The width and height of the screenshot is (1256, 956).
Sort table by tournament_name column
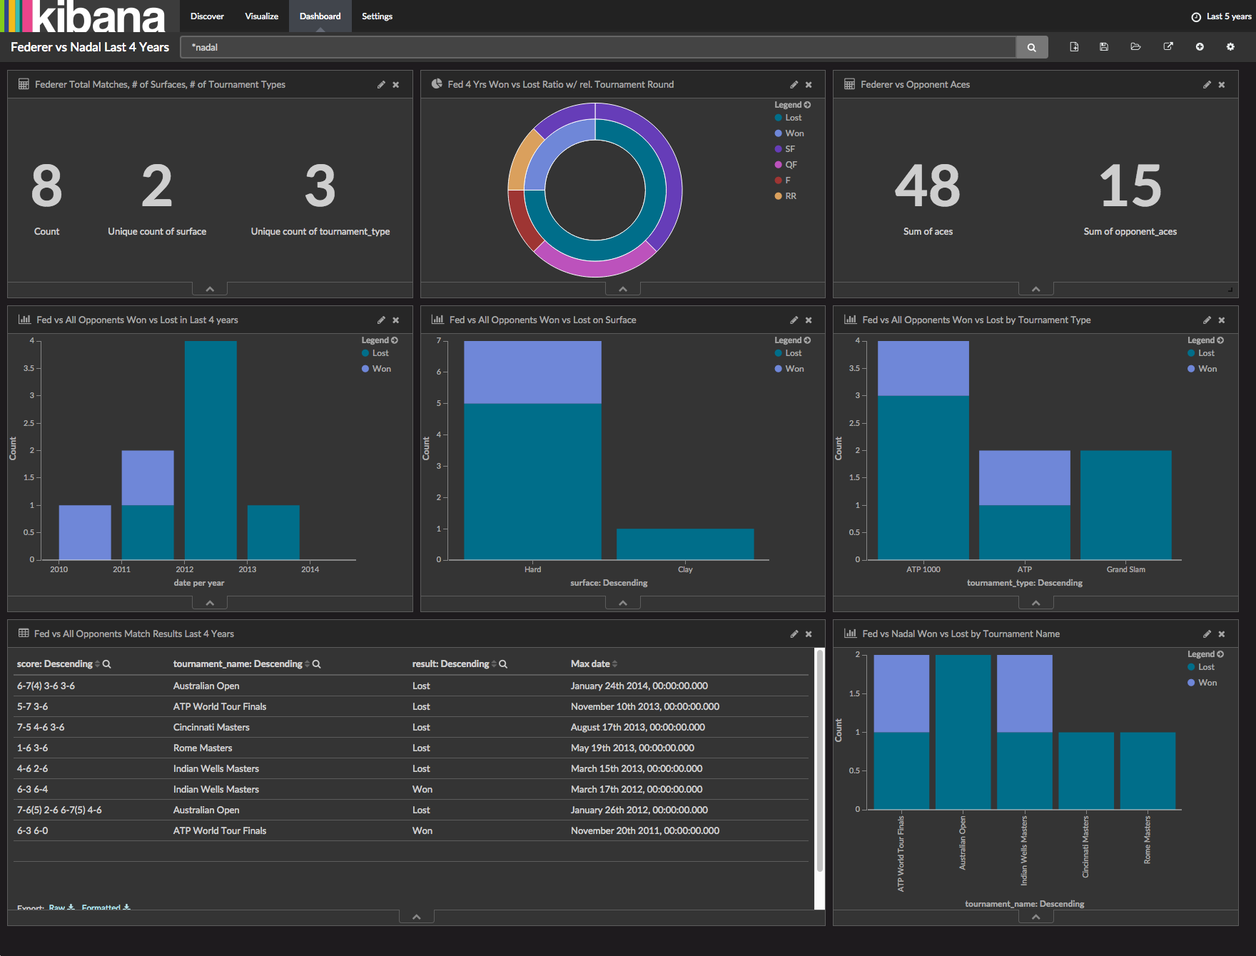click(x=307, y=663)
